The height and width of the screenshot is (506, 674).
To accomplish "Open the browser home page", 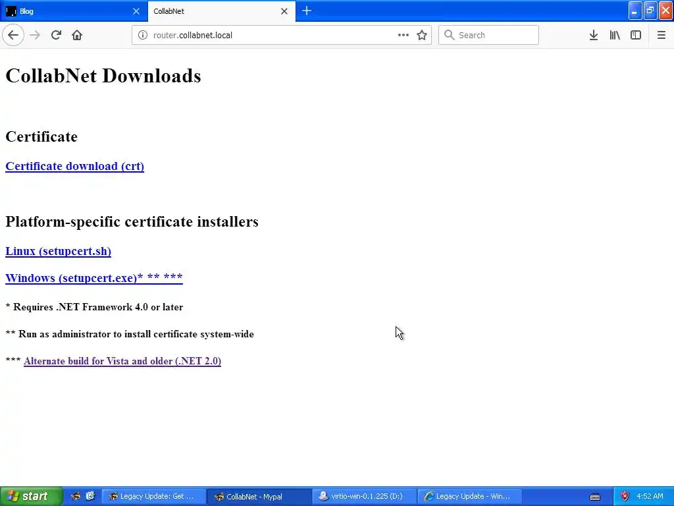I will (x=77, y=35).
